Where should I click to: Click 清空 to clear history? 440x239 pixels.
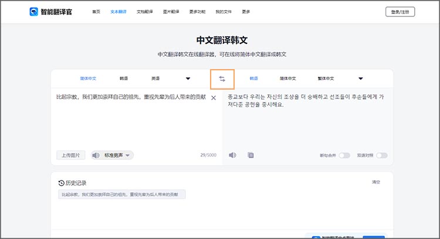[x=376, y=182]
